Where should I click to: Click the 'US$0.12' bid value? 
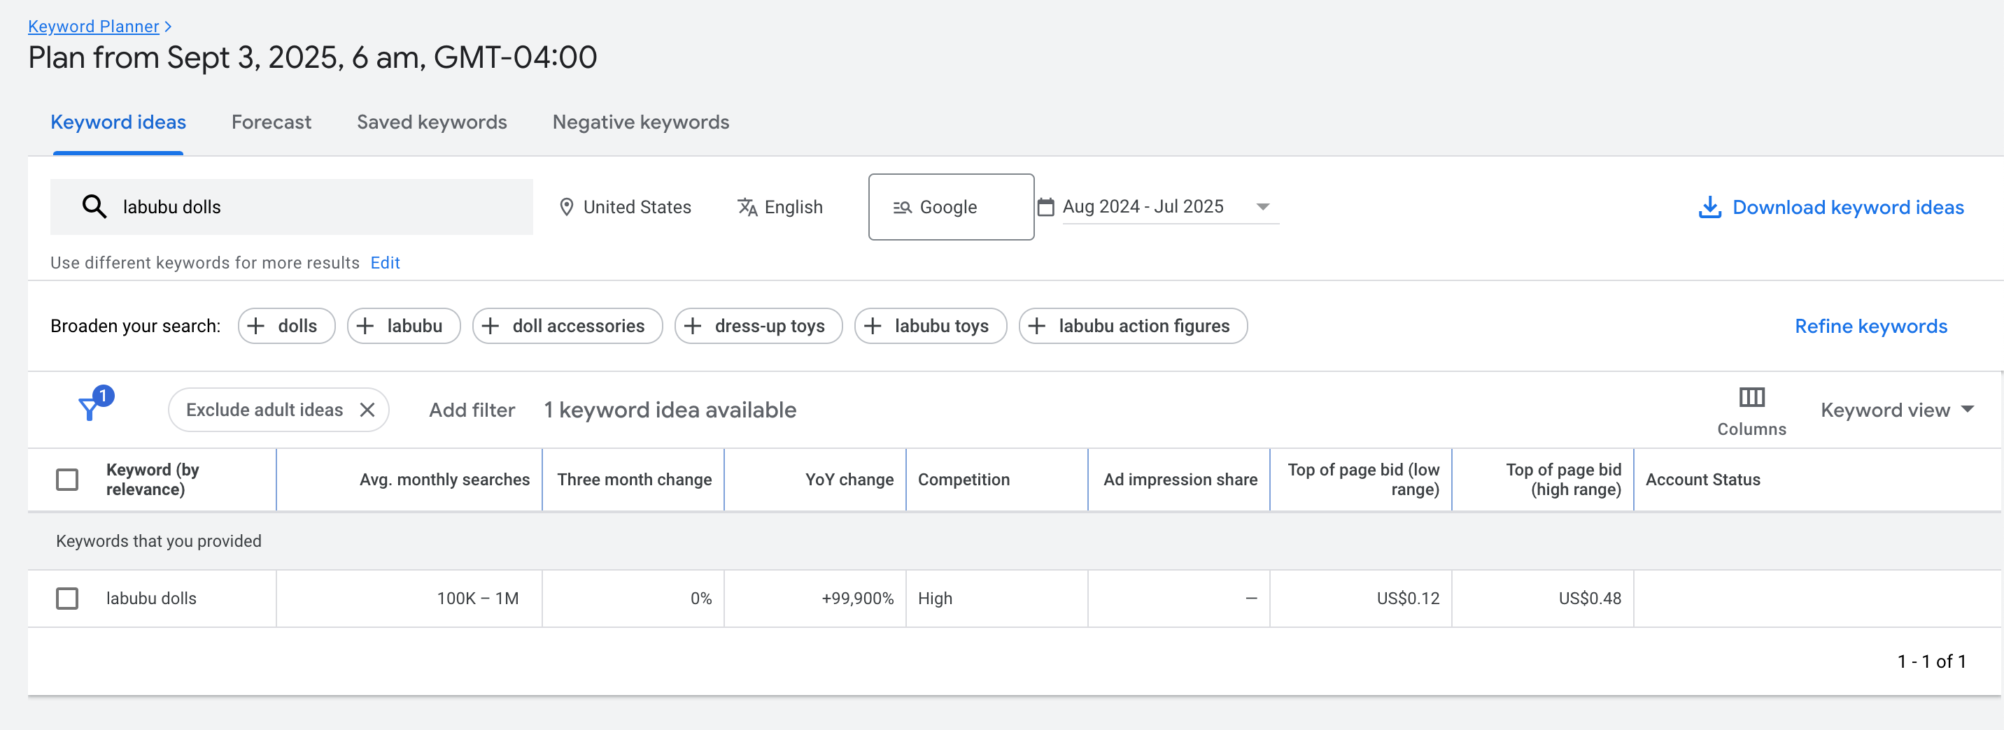pos(1408,599)
